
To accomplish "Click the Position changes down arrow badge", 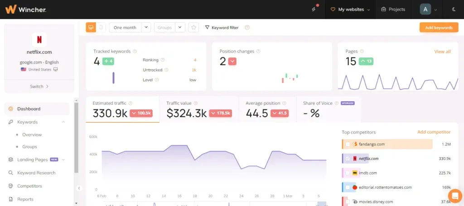I will point(232,61).
